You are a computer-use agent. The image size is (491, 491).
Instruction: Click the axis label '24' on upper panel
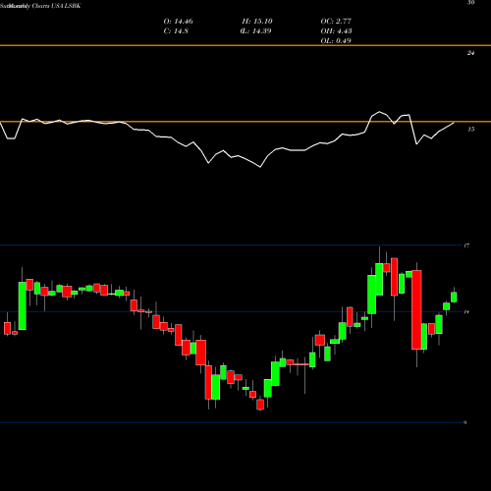point(470,53)
